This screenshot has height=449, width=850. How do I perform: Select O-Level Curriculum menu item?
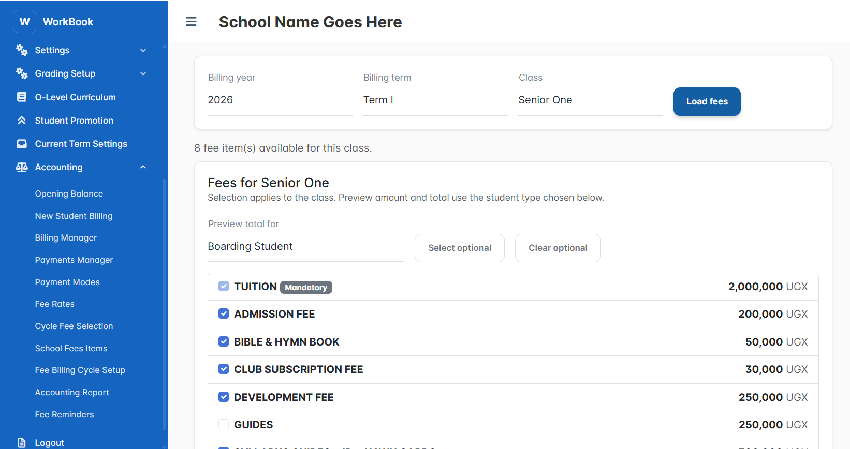75,97
